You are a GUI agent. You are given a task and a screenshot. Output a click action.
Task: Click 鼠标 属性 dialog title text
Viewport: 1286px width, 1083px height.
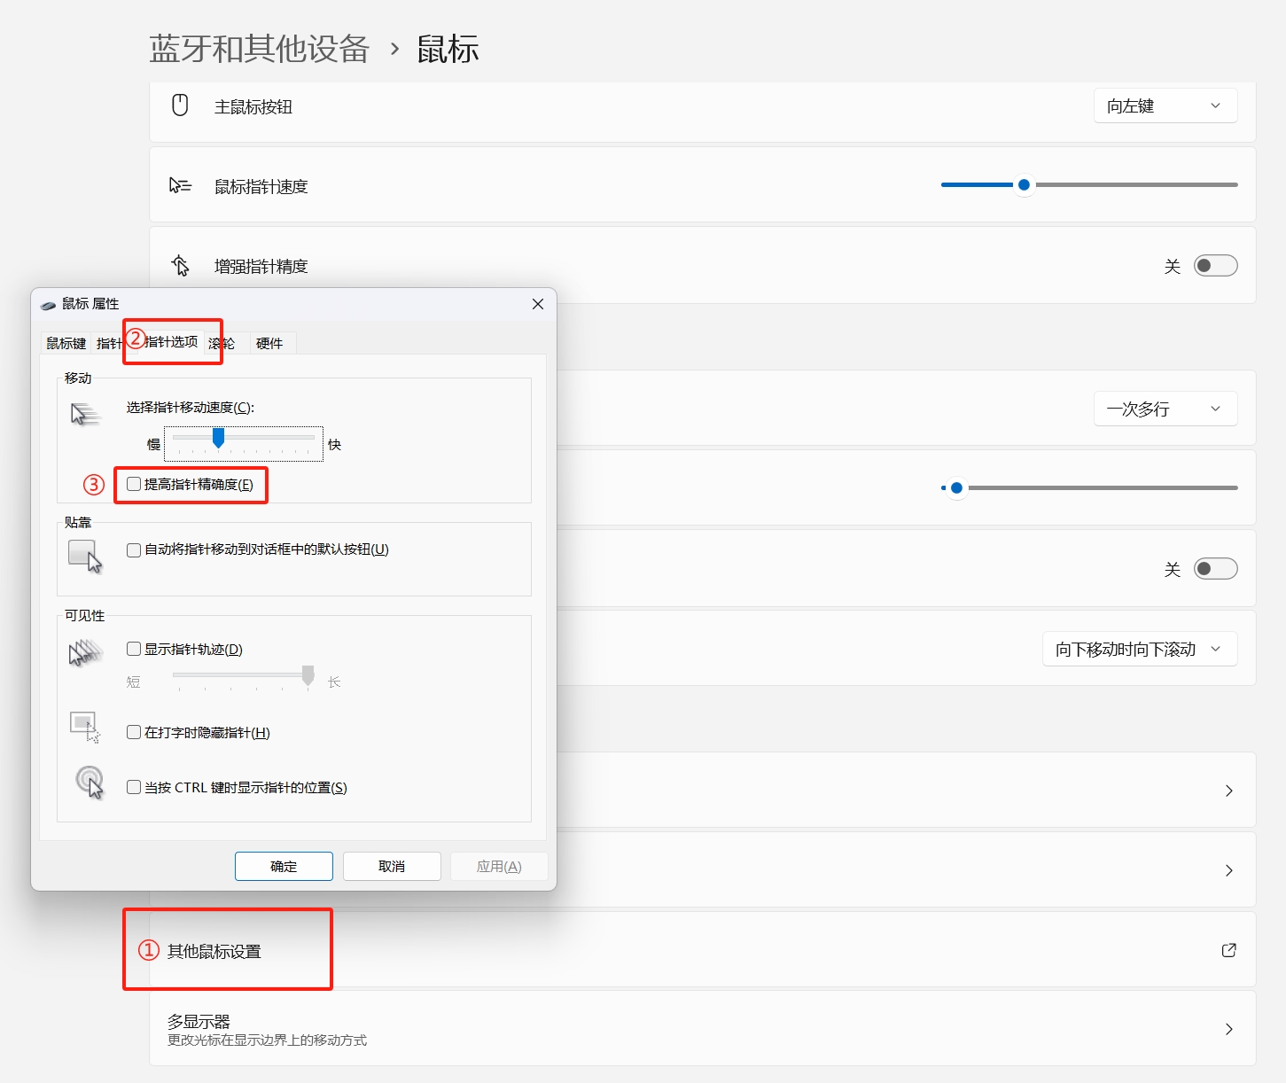[x=90, y=304]
